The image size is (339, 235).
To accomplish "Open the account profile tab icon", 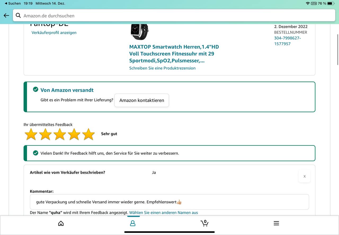I will pyautogui.click(x=133, y=223).
